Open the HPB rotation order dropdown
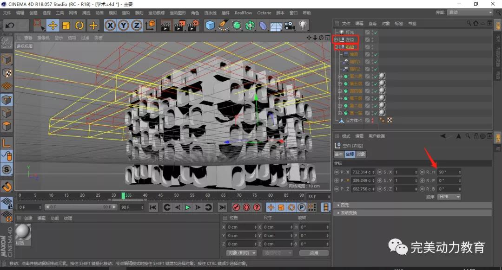This screenshot has width=502, height=270. (x=449, y=197)
